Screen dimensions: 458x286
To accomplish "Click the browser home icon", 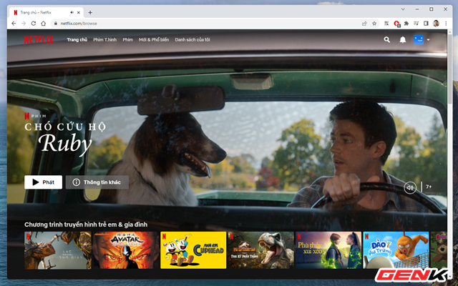I will tap(43, 24).
